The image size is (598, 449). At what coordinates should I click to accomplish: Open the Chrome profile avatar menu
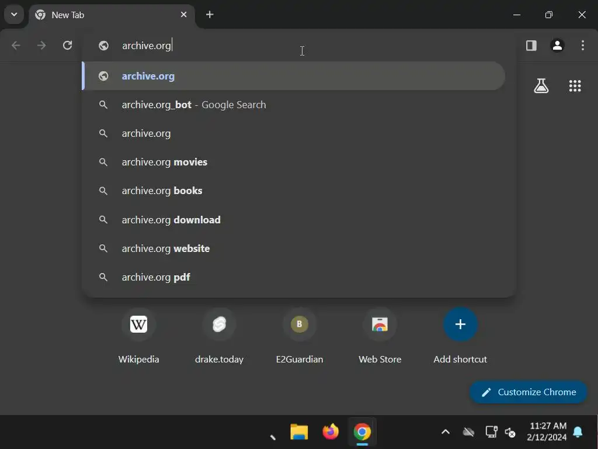coord(557,46)
